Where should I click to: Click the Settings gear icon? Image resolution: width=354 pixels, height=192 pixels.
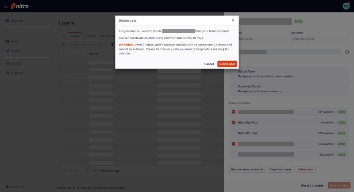click(7, 63)
